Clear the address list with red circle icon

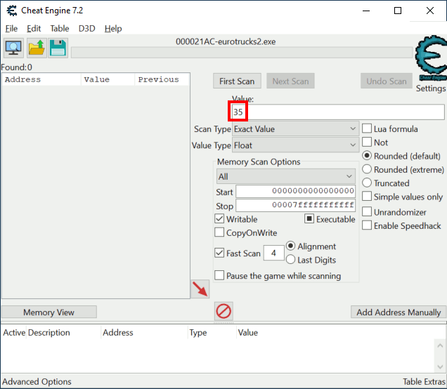[223, 311]
